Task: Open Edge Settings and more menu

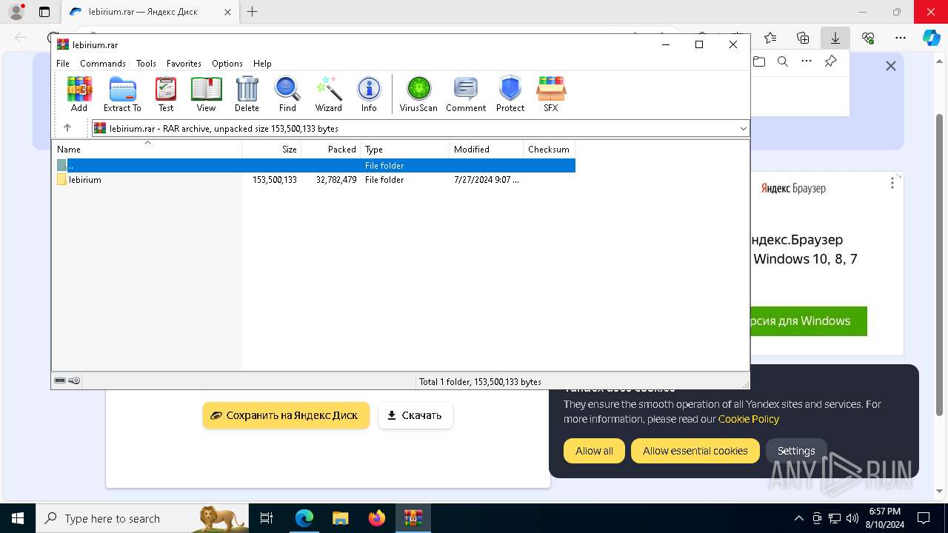Action: [x=901, y=38]
